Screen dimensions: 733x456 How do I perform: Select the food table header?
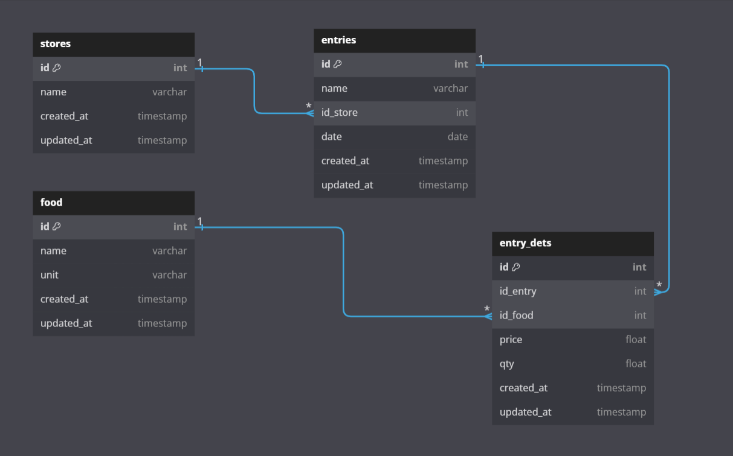[x=113, y=203]
